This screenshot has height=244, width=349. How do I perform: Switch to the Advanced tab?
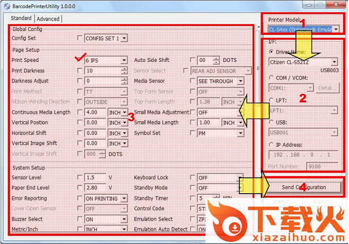[x=48, y=19]
